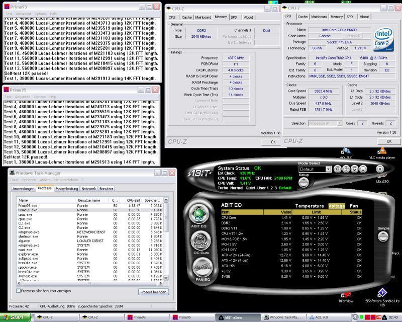This screenshot has width=402, height=322.
Task: Click the process list scroll-down arrow
Action: point(166,278)
